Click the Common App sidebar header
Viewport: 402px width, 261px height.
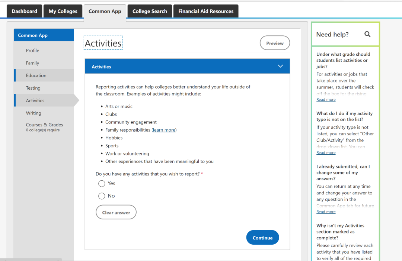pyautogui.click(x=44, y=35)
